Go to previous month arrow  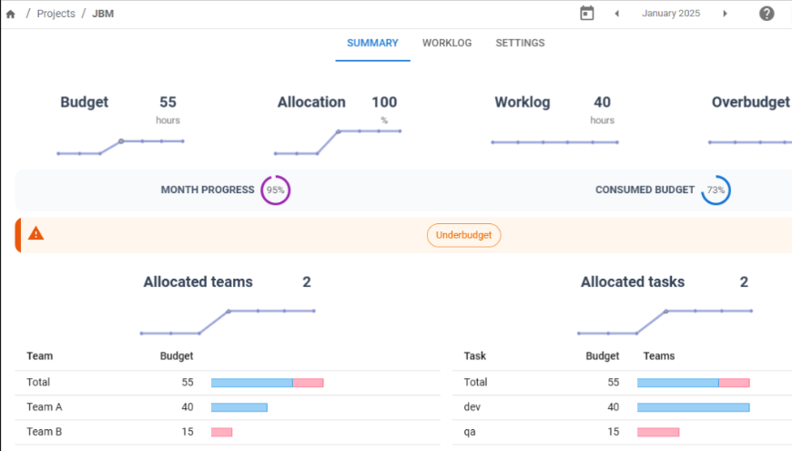[x=616, y=14]
